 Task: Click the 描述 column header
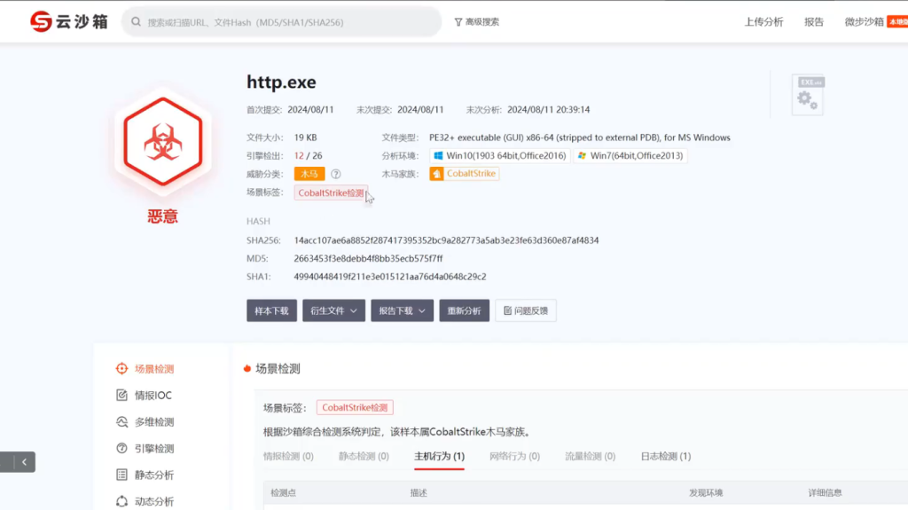click(x=419, y=493)
